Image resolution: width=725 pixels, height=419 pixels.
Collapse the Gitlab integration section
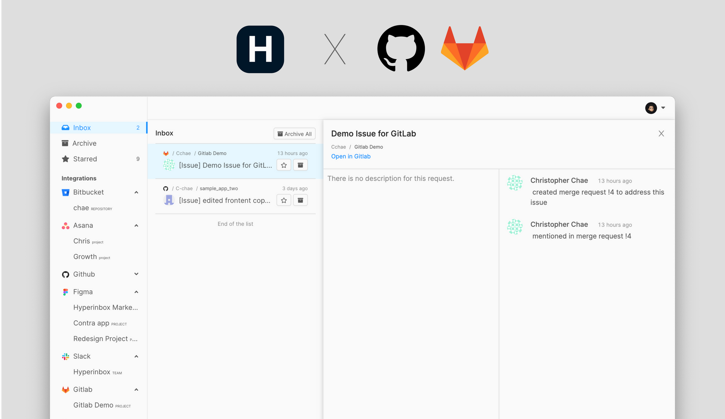[x=136, y=390]
